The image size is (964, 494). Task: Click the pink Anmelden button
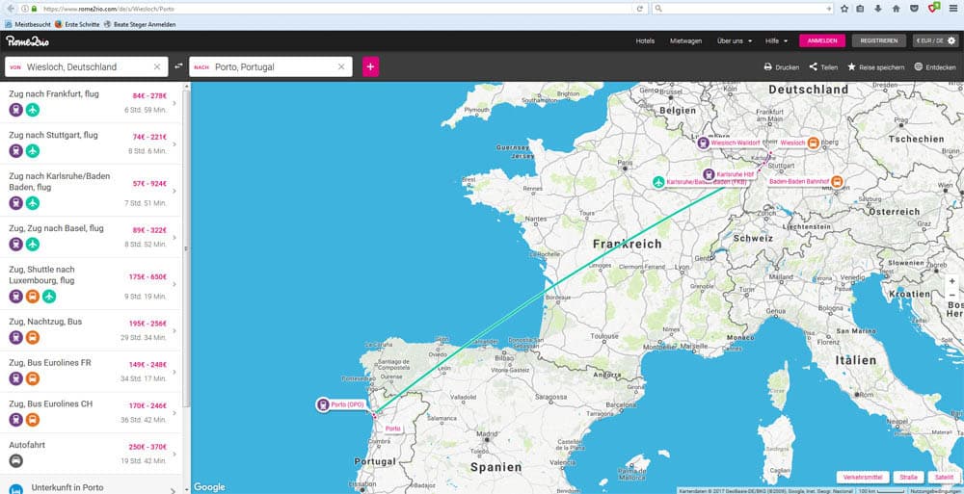click(822, 41)
